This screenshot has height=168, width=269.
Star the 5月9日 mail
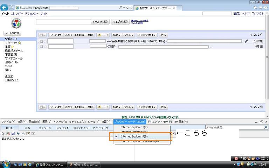pyautogui.click(x=45, y=46)
